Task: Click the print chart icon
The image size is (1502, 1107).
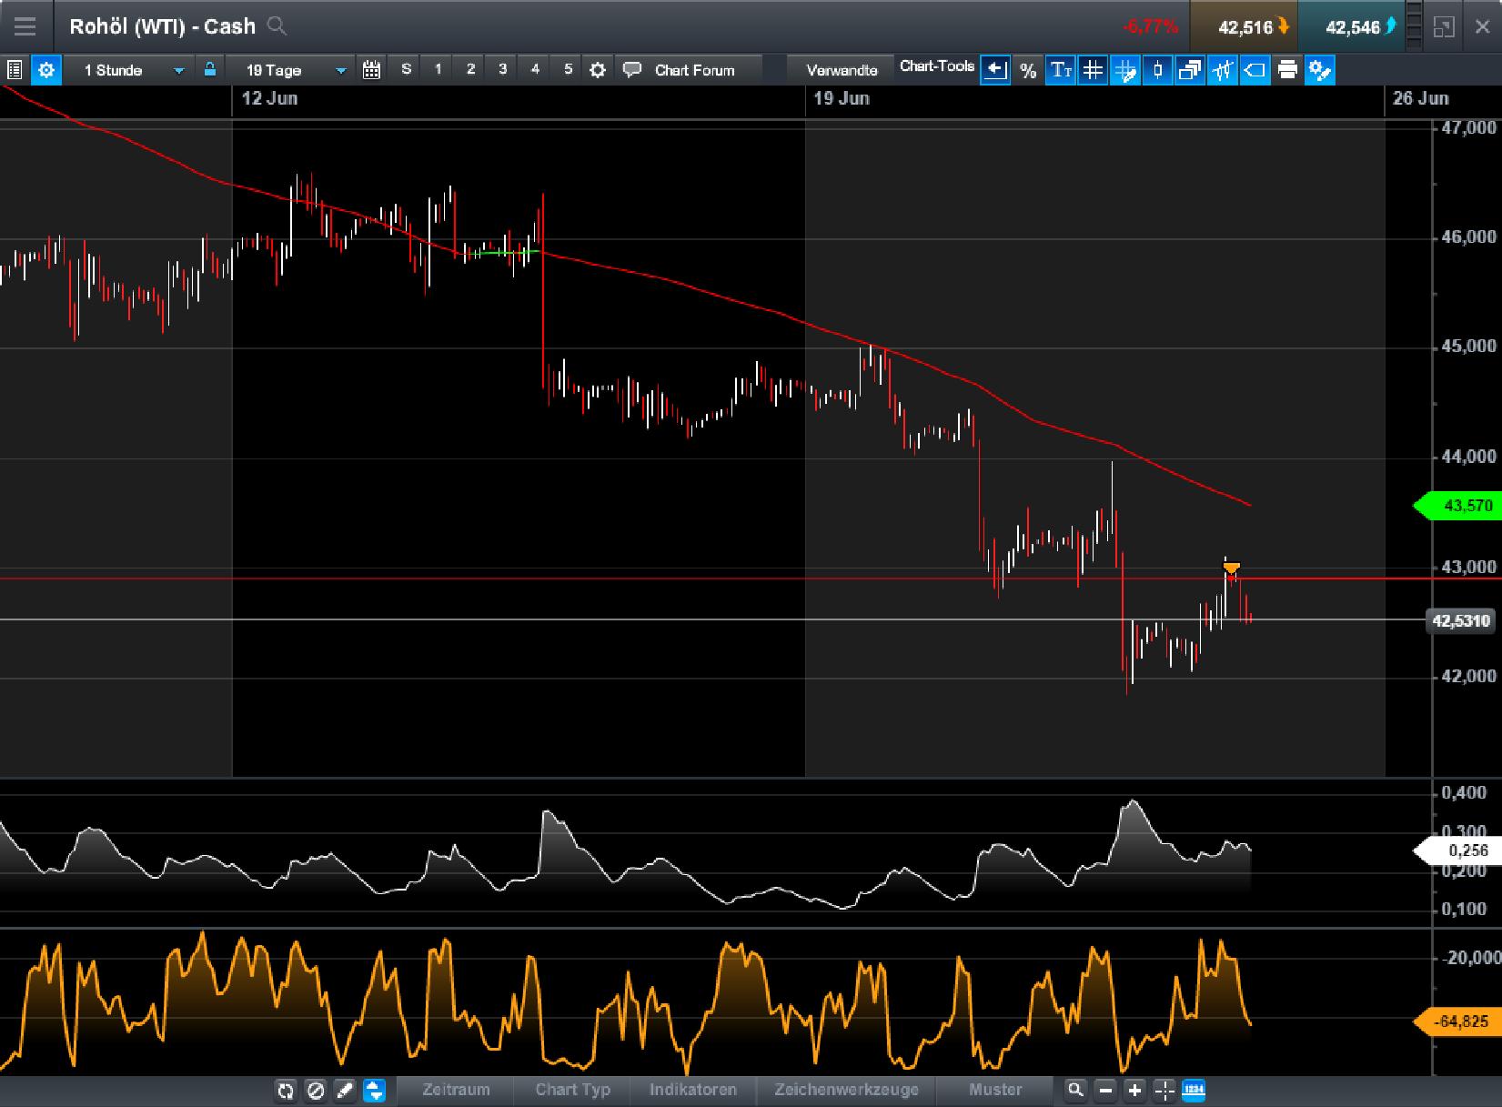Action: click(x=1287, y=70)
